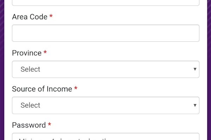Focus the Password input field

[105, 137]
